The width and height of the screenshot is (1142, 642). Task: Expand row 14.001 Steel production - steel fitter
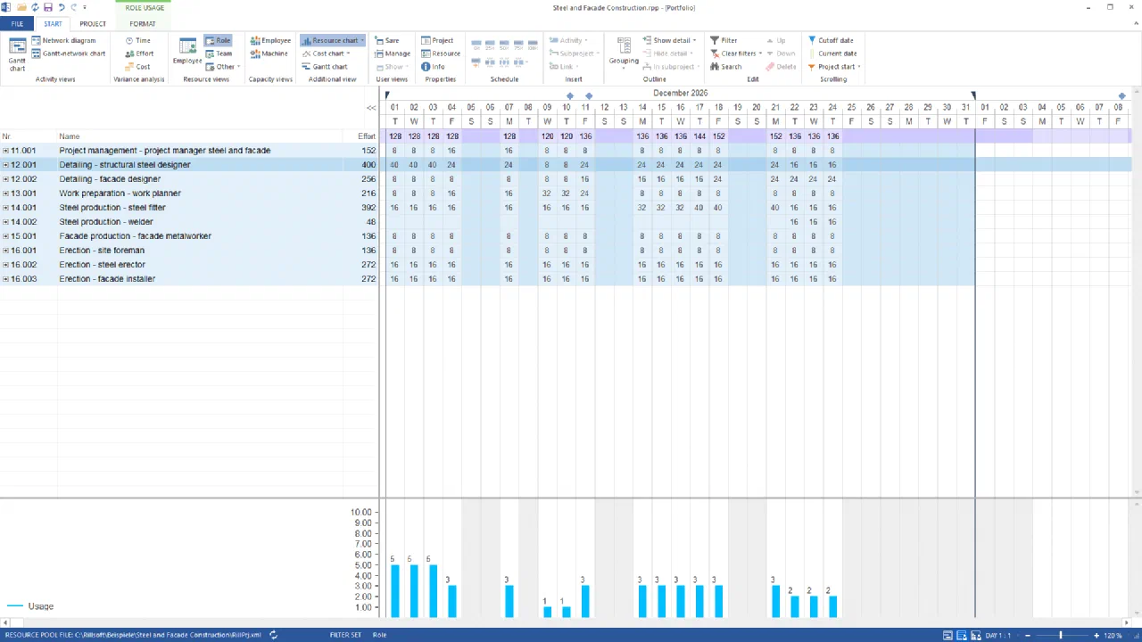(x=5, y=208)
